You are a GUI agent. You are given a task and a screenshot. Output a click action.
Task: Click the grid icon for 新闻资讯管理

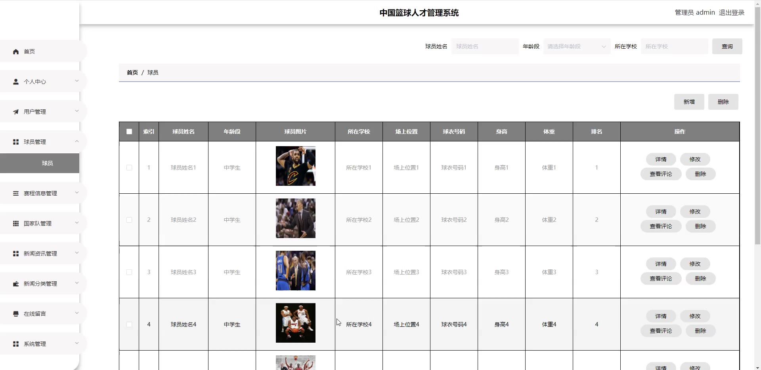click(x=16, y=254)
